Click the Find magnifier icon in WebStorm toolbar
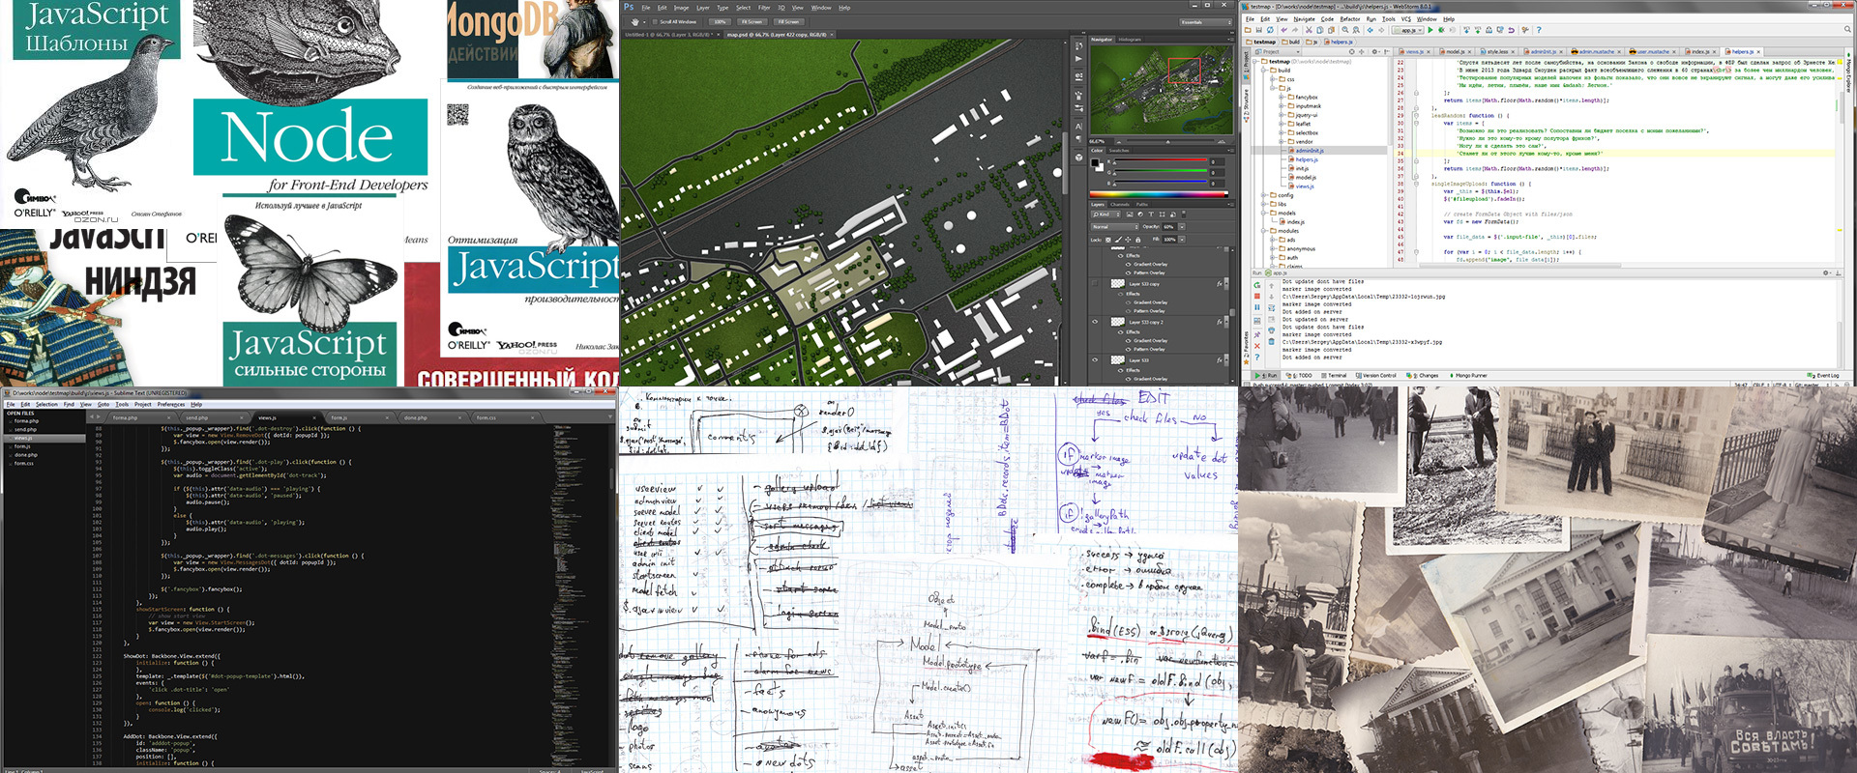The height and width of the screenshot is (773, 1857). tap(1345, 30)
